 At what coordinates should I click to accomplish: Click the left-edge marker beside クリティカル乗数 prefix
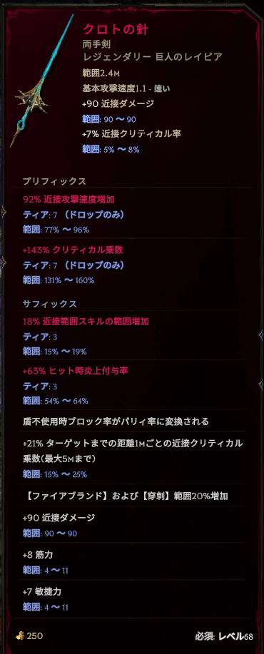click(x=4, y=262)
